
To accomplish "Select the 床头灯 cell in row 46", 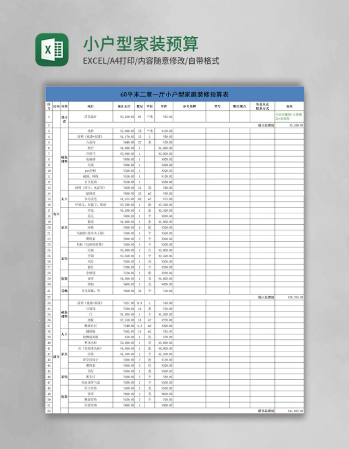I will pos(91,377).
